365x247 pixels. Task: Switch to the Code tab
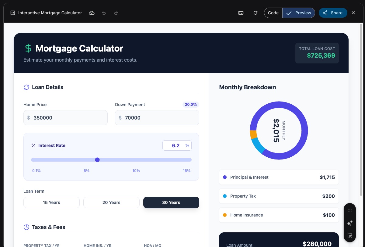273,13
